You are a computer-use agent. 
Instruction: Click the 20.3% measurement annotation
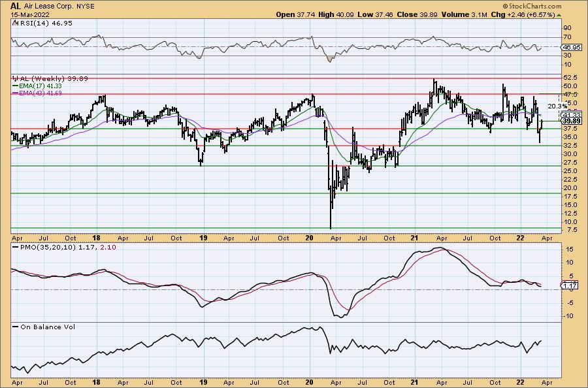pos(557,106)
